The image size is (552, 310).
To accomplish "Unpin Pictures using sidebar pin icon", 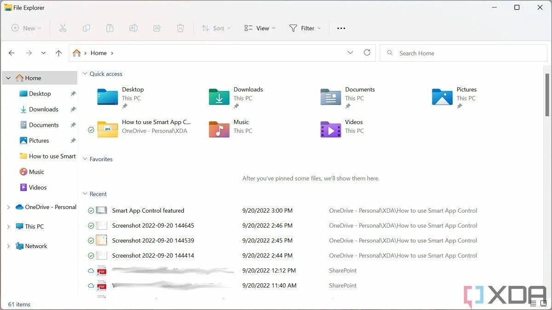I will tap(73, 141).
